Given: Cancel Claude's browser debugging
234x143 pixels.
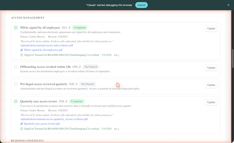Looking at the screenshot, I should [x=141, y=5].
